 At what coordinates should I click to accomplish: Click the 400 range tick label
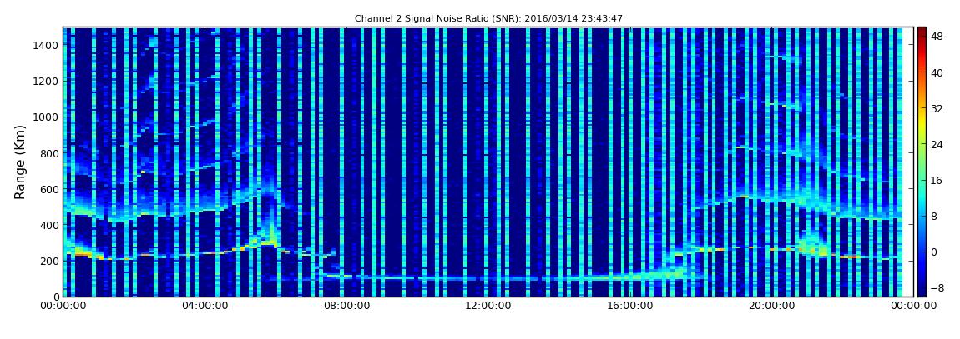pyautogui.click(x=49, y=226)
